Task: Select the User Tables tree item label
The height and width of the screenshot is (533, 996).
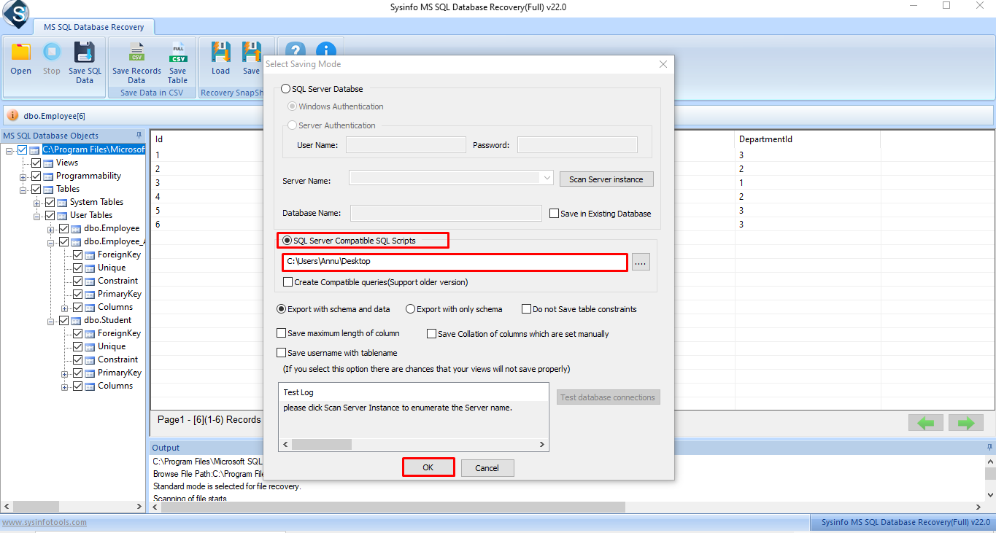Action: click(x=91, y=216)
